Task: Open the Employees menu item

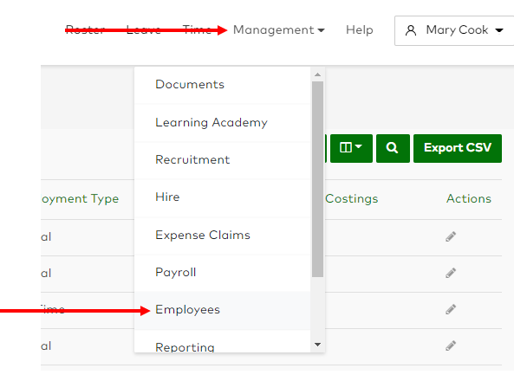Action: [x=222, y=310]
